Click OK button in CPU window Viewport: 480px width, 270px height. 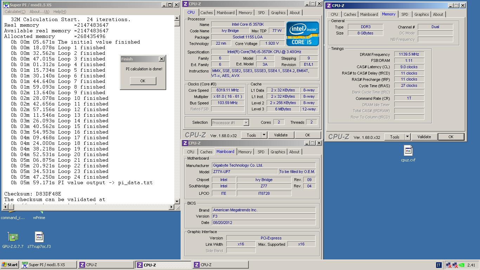tap(307, 135)
